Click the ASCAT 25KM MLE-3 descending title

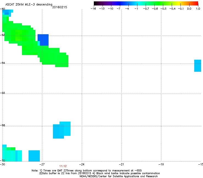tap(29, 4)
